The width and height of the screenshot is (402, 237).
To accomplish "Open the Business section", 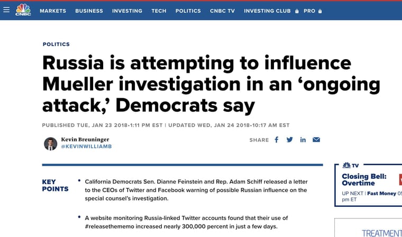I will pyautogui.click(x=89, y=11).
